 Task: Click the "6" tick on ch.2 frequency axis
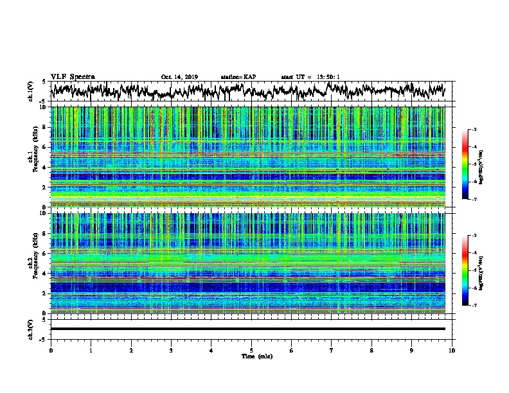point(44,254)
